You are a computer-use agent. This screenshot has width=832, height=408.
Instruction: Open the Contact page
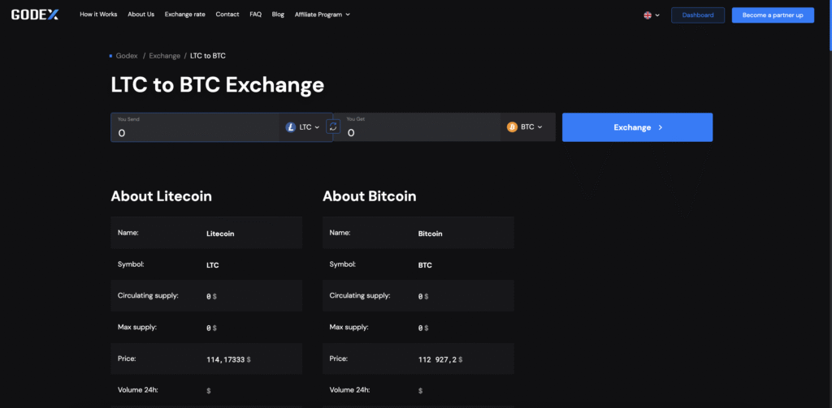(227, 15)
